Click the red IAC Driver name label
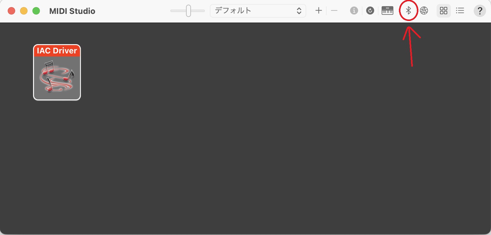Screen dimensions: 491x235 coord(57,51)
